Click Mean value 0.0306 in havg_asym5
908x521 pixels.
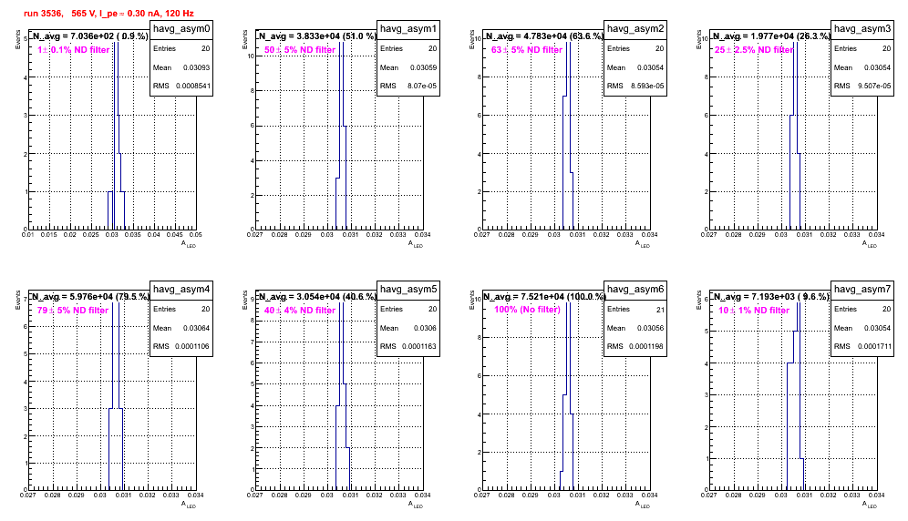(x=425, y=328)
